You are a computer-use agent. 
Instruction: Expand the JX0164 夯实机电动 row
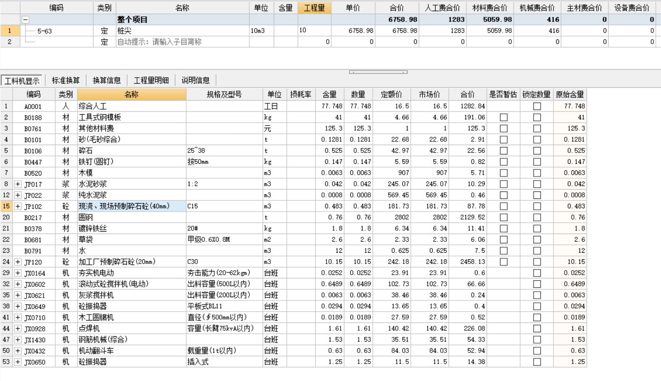[x=18, y=273]
